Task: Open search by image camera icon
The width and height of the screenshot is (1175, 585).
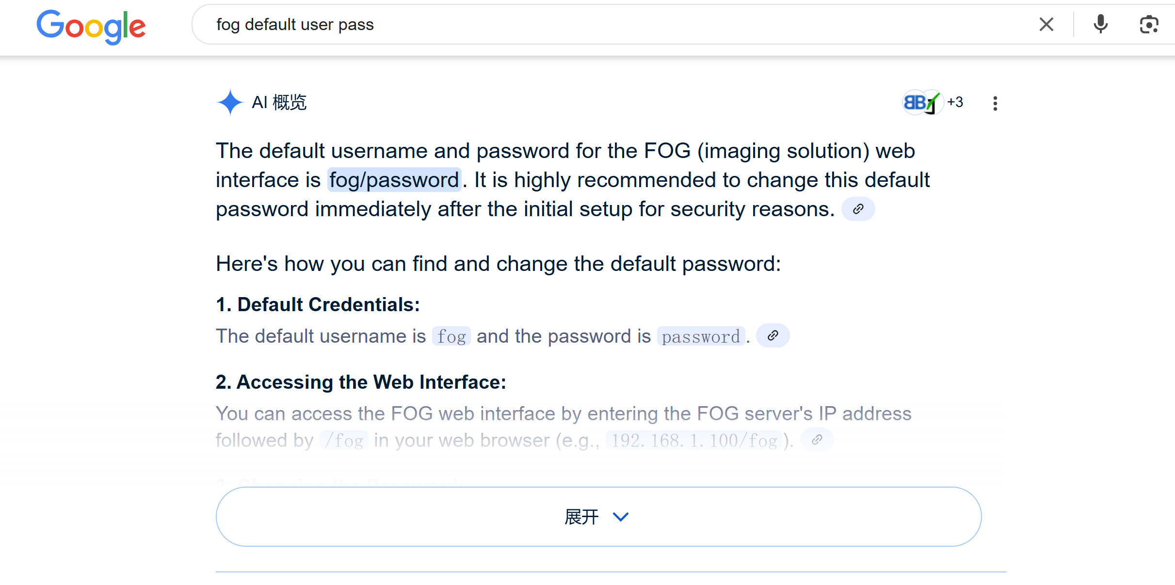Action: 1149,24
